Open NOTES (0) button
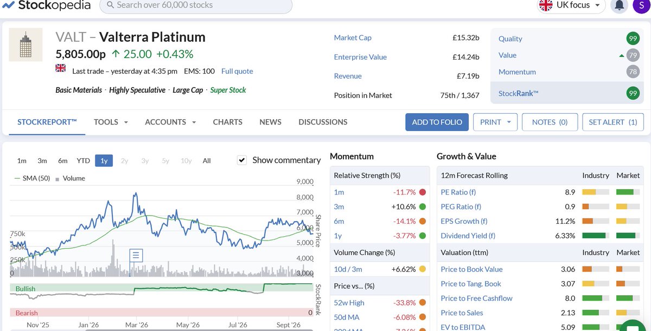Image resolution: width=651 pixels, height=331 pixels. click(550, 122)
